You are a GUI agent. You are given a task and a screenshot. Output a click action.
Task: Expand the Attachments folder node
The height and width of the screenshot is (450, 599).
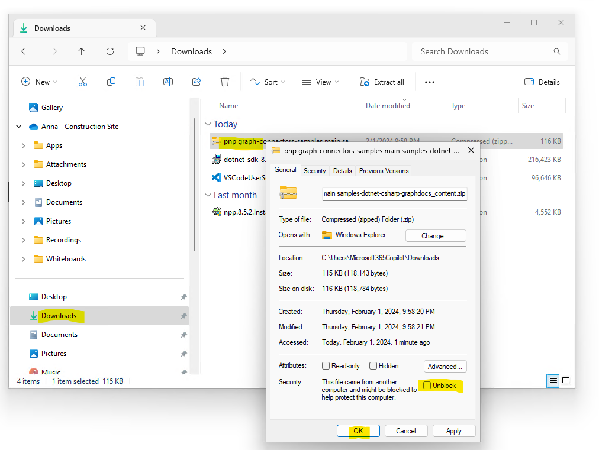tap(24, 164)
